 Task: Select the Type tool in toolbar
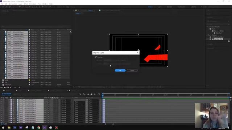coord(33,7)
